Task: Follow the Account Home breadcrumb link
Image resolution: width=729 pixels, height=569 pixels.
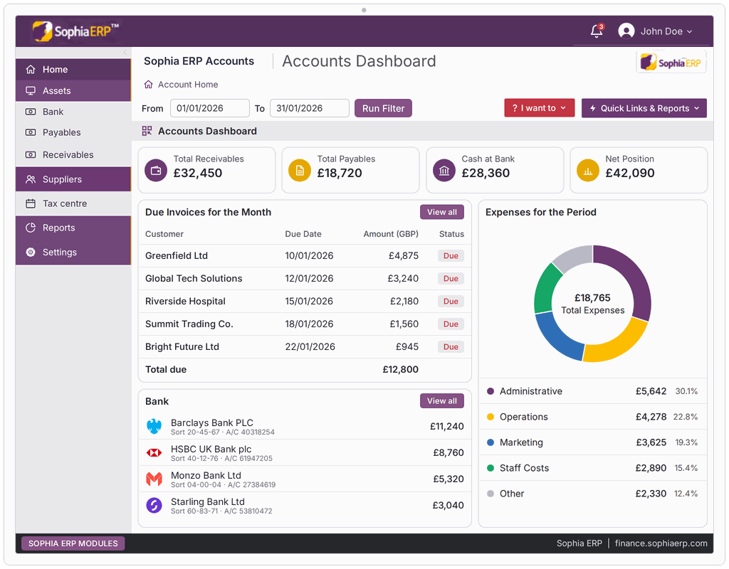Action: 188,85
